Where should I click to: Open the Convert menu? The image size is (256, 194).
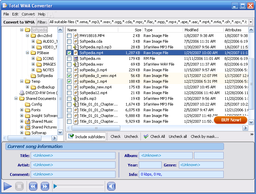(28, 14)
